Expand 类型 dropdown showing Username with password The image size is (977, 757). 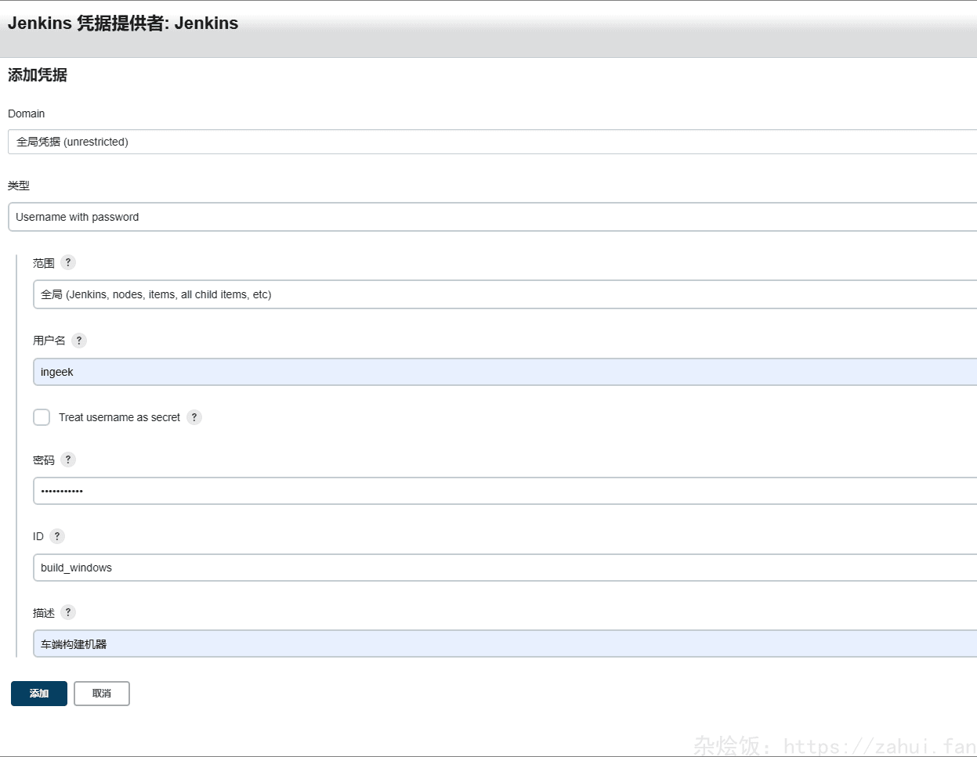click(x=492, y=217)
